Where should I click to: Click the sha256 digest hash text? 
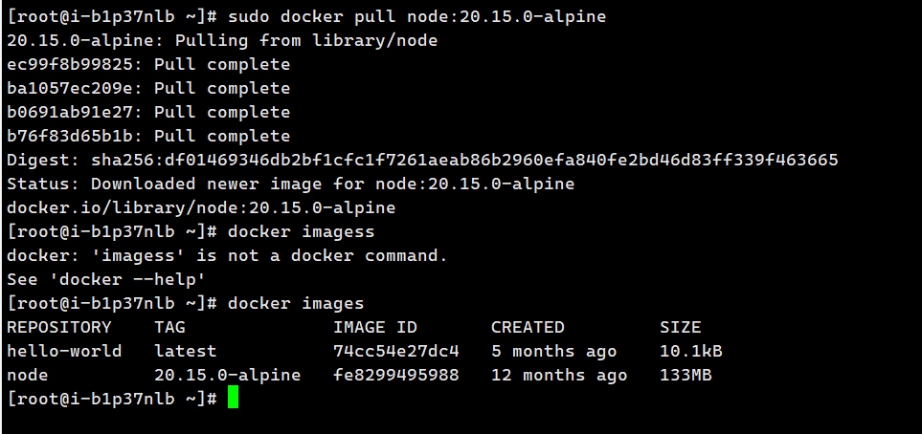click(x=464, y=160)
